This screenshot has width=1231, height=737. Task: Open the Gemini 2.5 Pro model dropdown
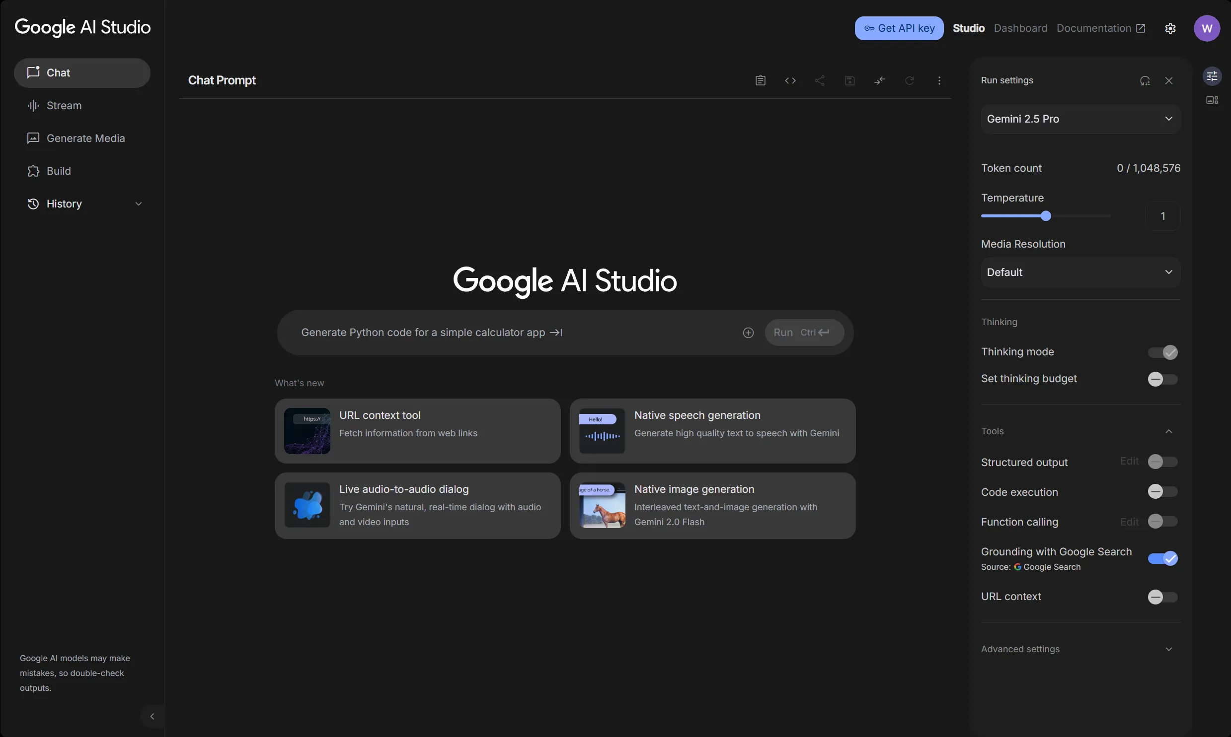1080,119
